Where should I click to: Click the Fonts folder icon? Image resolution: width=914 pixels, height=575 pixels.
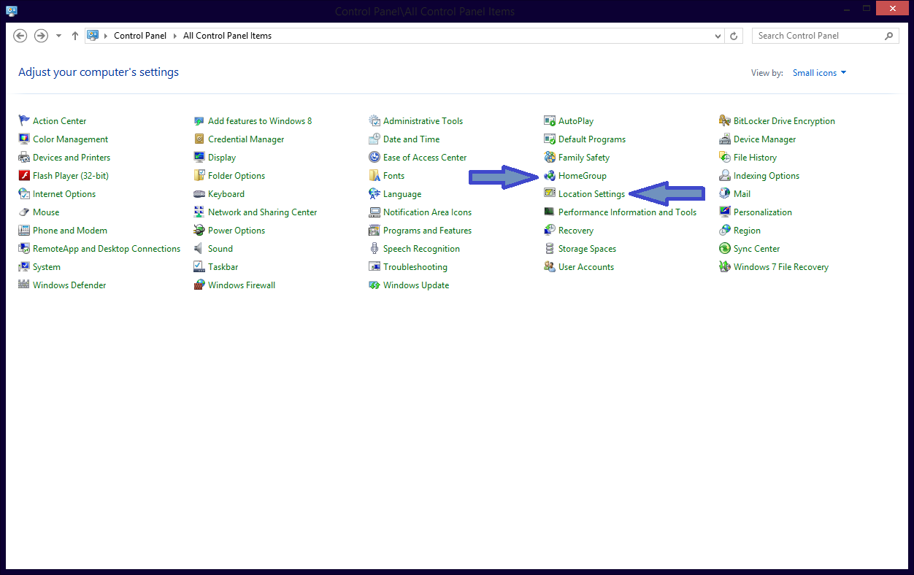point(375,176)
